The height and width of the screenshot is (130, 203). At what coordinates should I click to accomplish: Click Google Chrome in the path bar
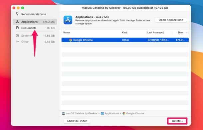pyautogui.click(x=135, y=113)
